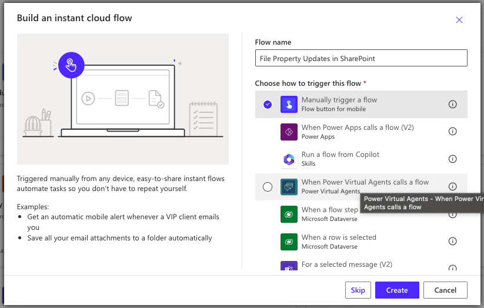484x308 pixels.
Task: Click the Power Virtual Agents trigger icon
Action: click(289, 187)
